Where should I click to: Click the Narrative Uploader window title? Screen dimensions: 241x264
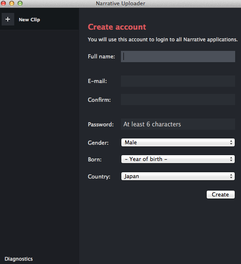click(120, 3)
